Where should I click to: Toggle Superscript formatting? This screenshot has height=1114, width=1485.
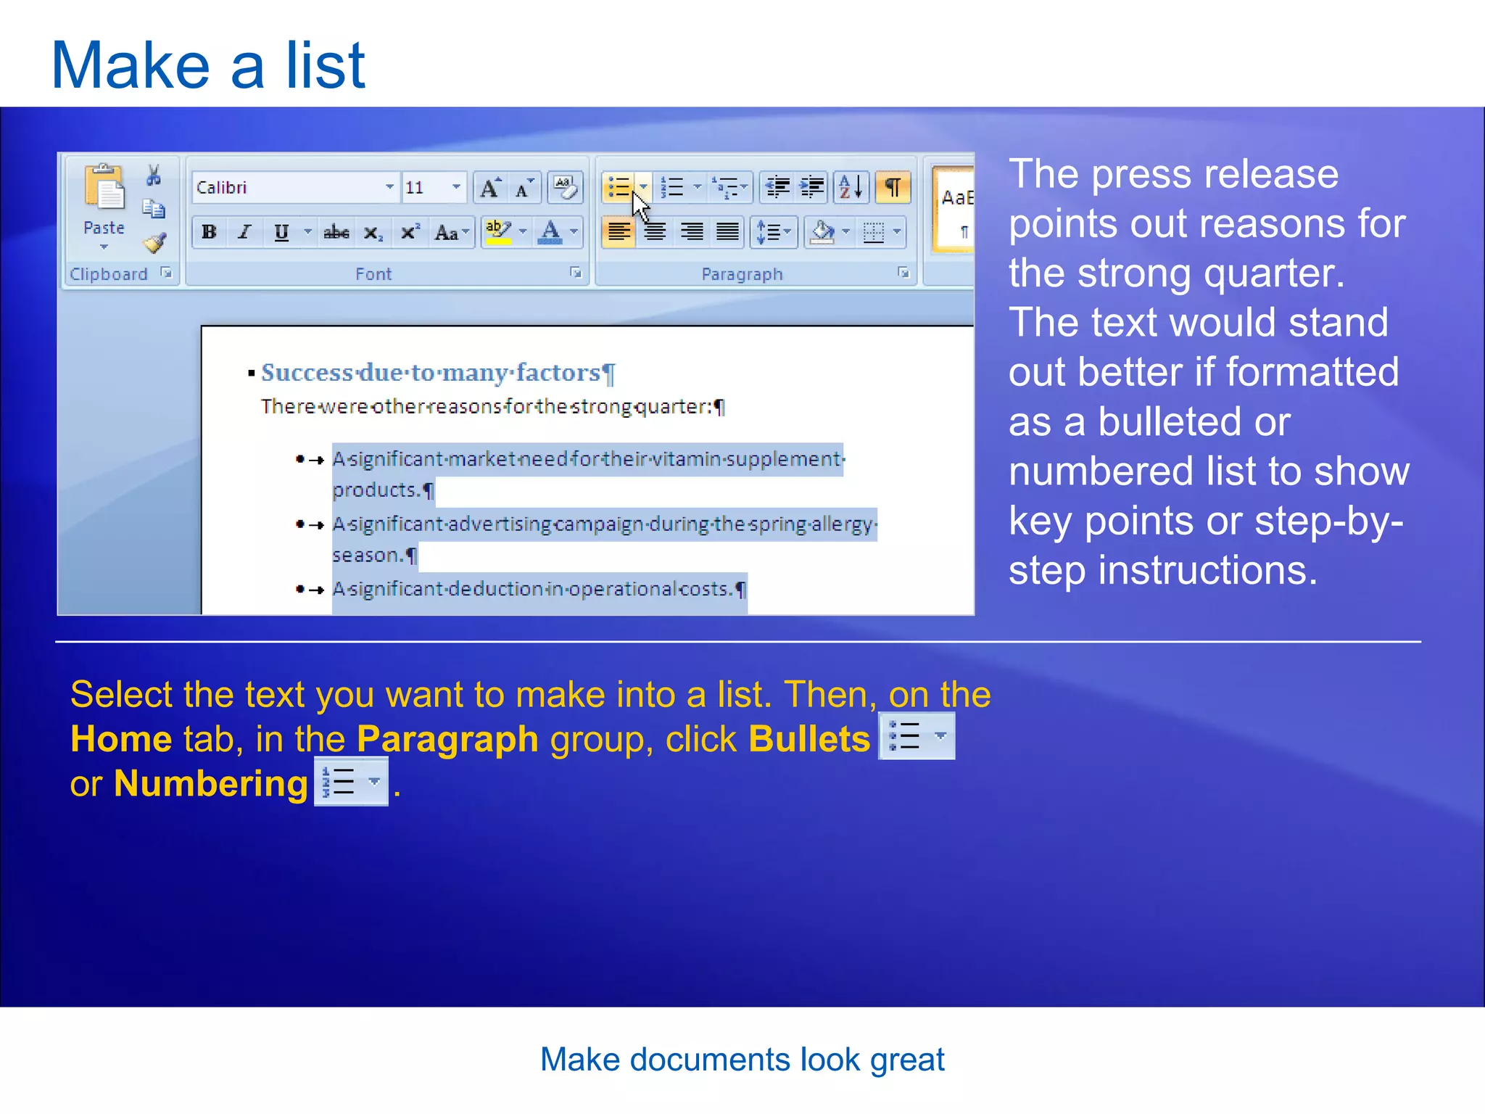(410, 232)
